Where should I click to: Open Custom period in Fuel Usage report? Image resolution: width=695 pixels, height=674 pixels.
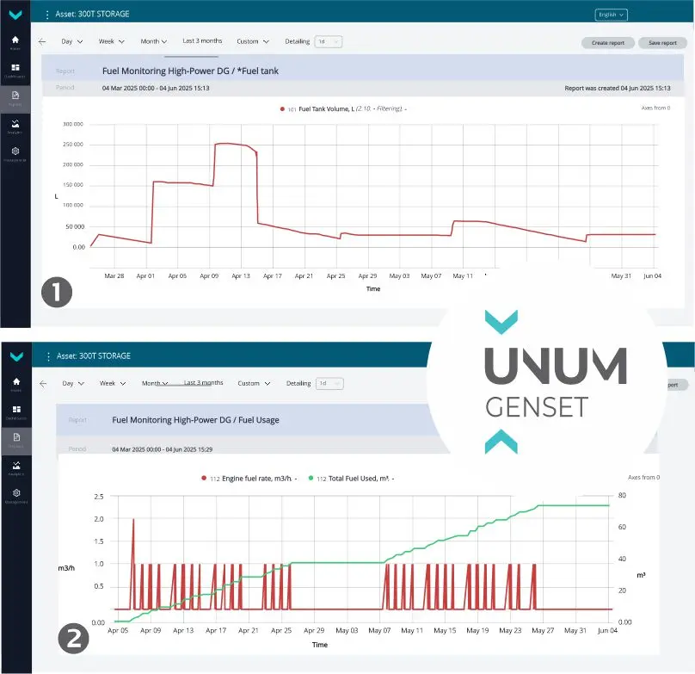[253, 383]
